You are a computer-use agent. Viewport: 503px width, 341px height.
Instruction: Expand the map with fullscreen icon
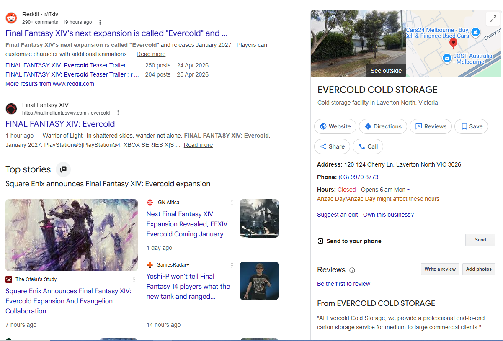492,19
